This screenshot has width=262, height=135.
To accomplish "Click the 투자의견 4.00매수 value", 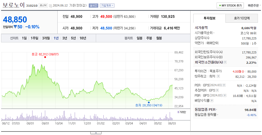I will coord(239,72).
